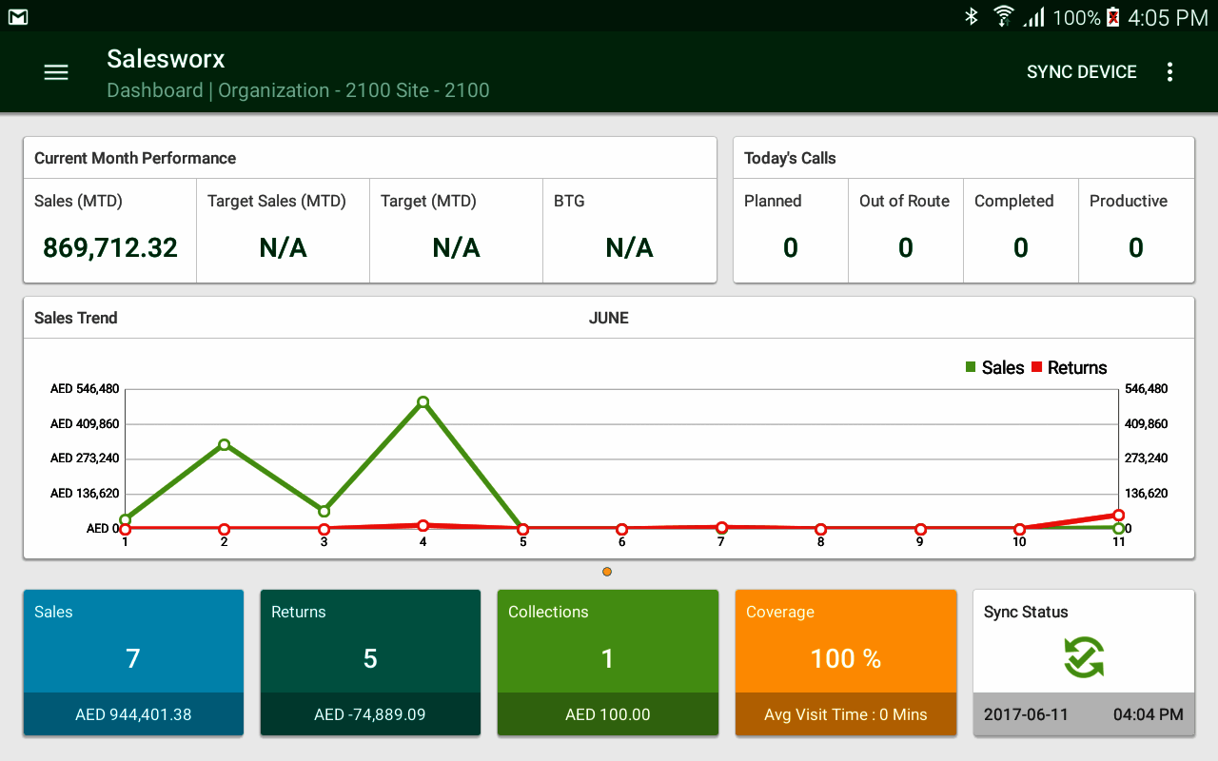Image resolution: width=1218 pixels, height=761 pixels.
Task: Select the Sales peak point on day 4
Action: (x=422, y=402)
